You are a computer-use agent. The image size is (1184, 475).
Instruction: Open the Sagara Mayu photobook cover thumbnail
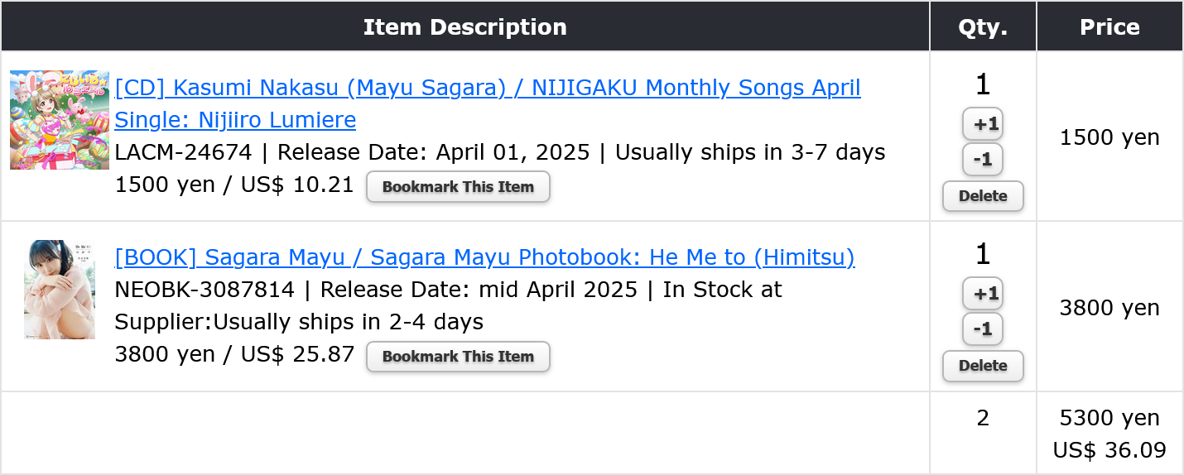[60, 290]
